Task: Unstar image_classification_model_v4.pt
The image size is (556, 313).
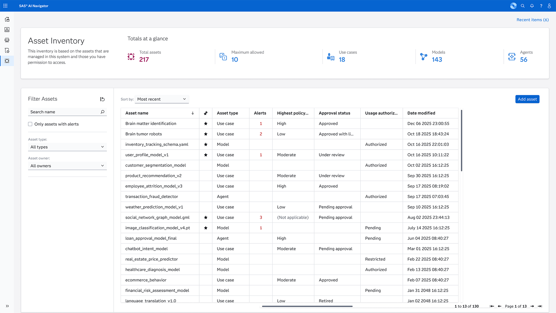Action: [x=206, y=228]
